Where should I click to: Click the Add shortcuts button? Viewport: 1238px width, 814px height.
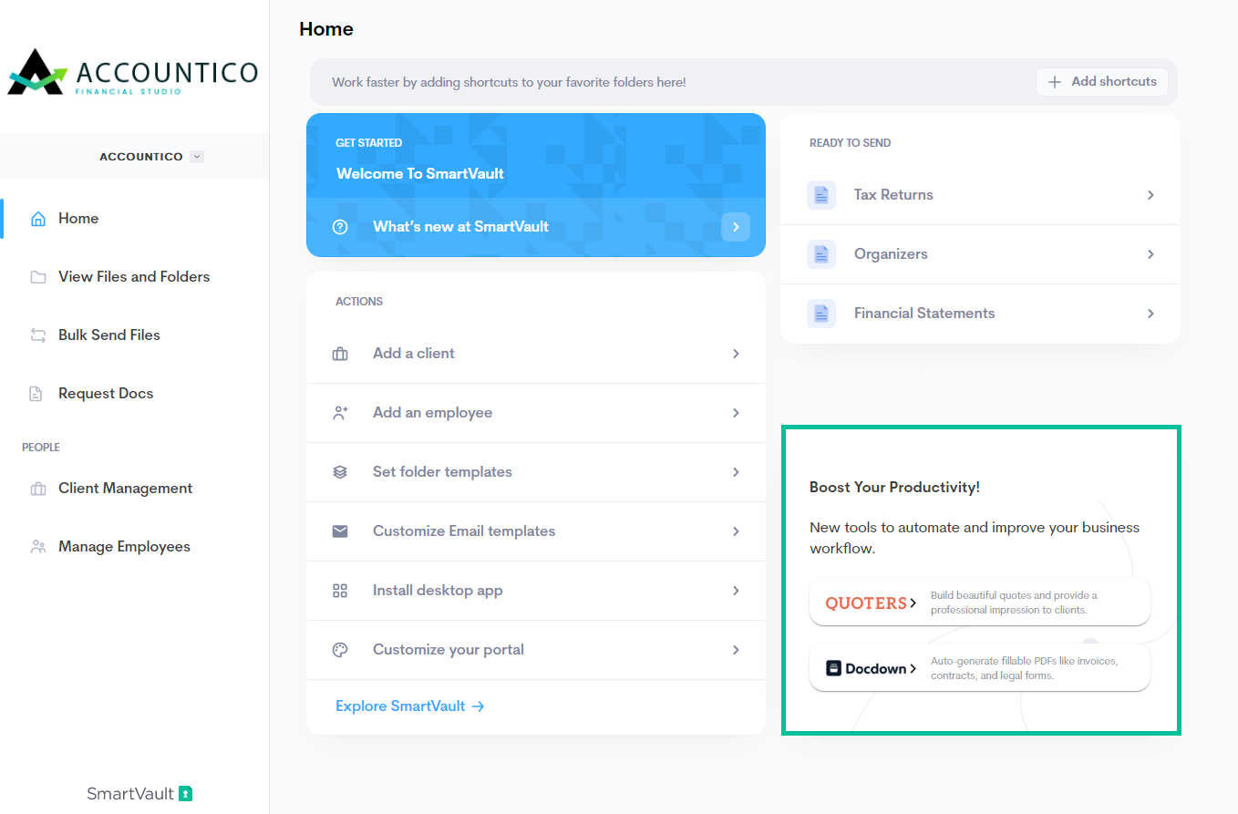(x=1102, y=82)
